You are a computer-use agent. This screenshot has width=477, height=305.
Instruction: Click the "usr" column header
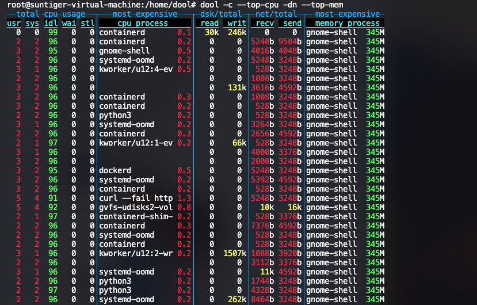click(x=14, y=23)
